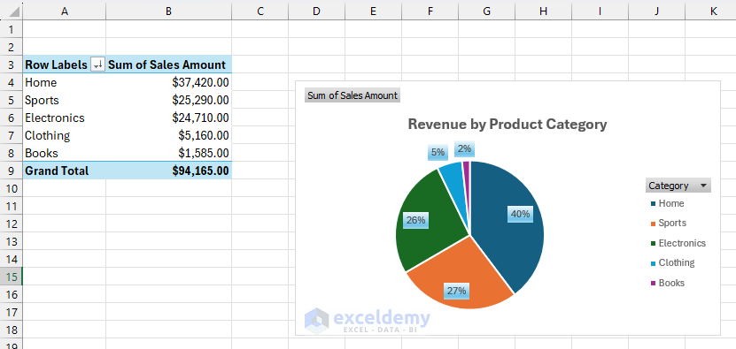Click the $24,710.00 cell
736x349 pixels.
coord(168,118)
